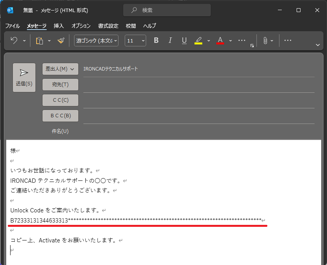Open the 書式設定 tab

(x=108, y=26)
